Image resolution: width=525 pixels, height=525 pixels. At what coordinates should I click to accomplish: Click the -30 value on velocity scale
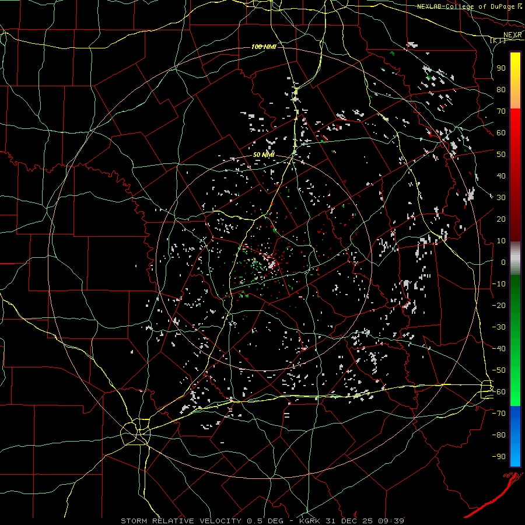pos(499,327)
